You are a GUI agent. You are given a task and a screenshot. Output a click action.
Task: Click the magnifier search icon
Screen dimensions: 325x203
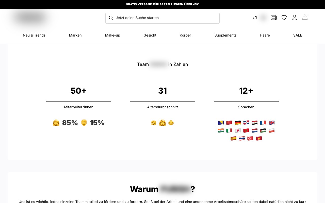pyautogui.click(x=111, y=18)
